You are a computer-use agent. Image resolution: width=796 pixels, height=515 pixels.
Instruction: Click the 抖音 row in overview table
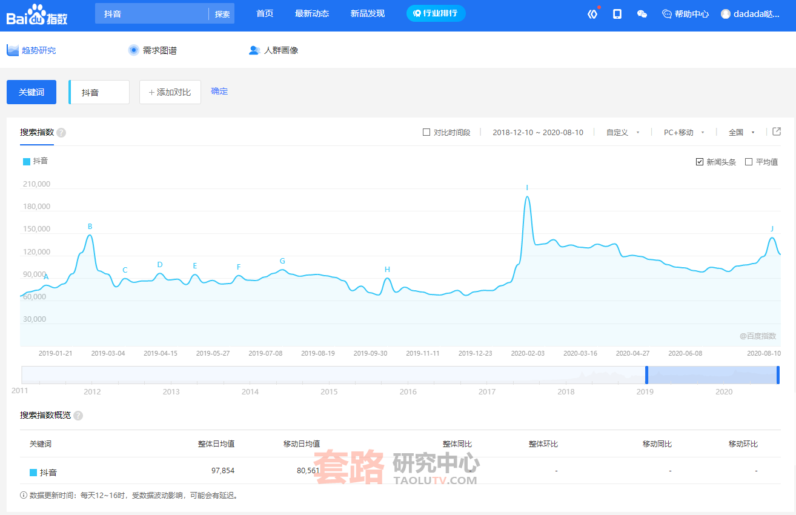pyautogui.click(x=400, y=471)
